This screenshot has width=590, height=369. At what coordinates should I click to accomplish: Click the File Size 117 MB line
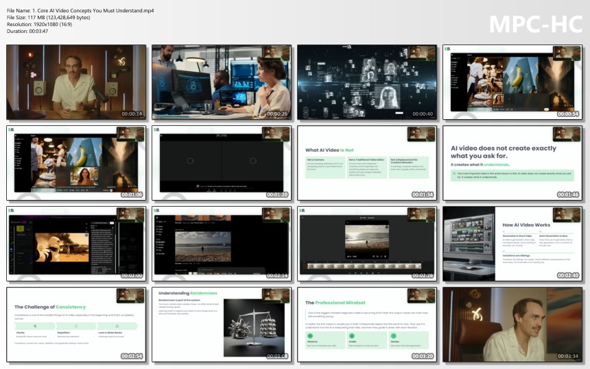[48, 17]
